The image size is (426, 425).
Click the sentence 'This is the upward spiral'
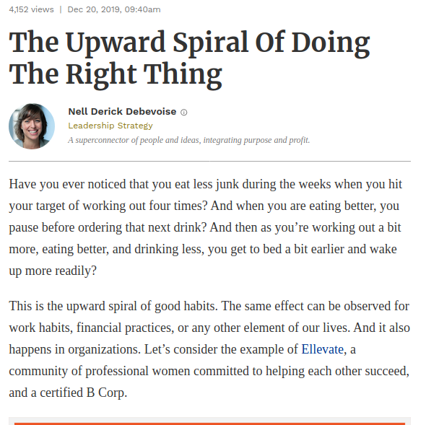(113, 306)
